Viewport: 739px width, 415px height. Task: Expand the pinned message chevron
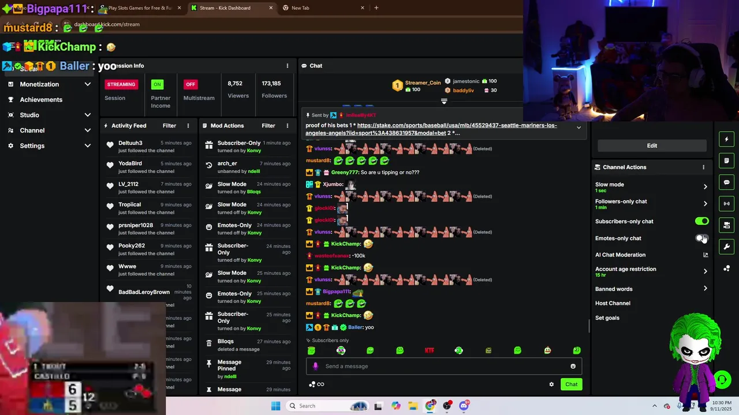pos(578,128)
